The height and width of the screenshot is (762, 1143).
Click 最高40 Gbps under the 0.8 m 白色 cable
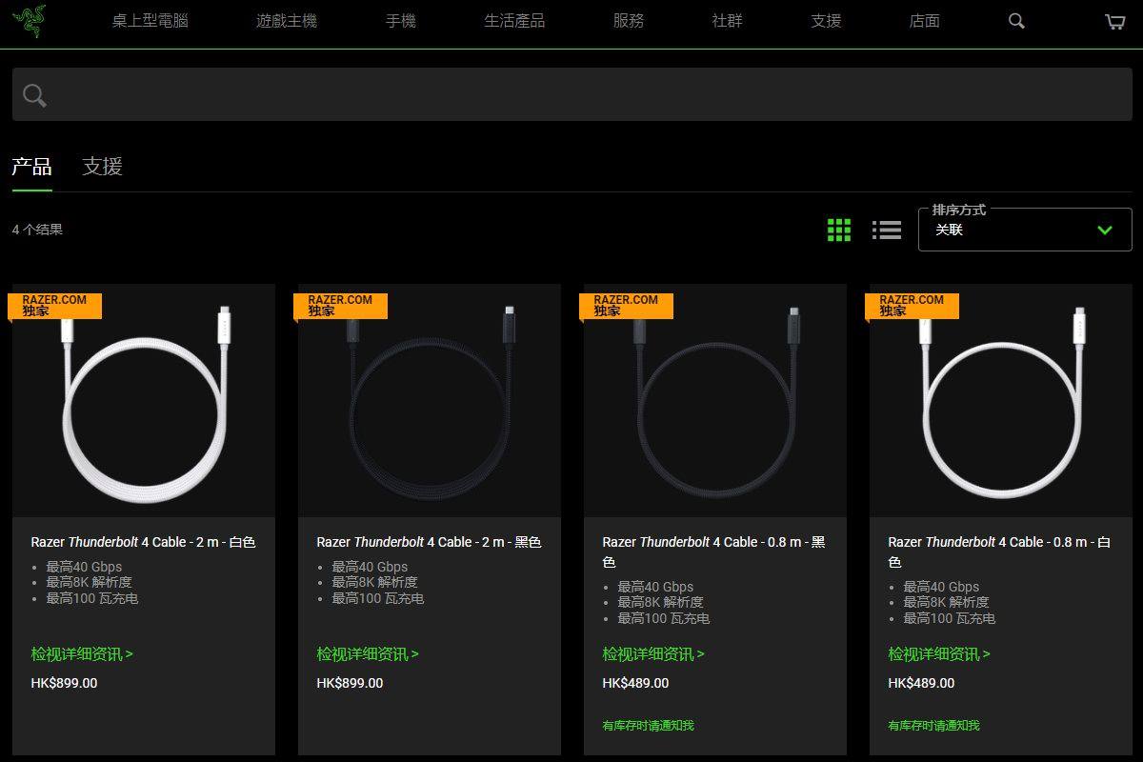[x=941, y=587]
